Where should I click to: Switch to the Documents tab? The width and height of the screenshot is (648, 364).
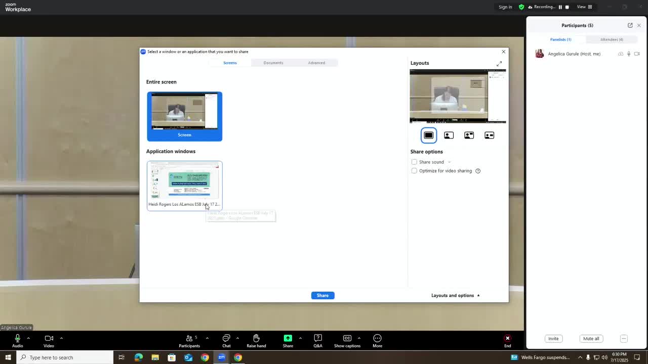[x=273, y=63]
